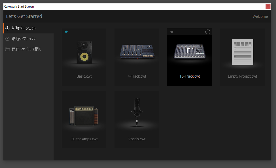Screen dimensions: 276x168
Task: Open the more options menu on 16-Track.cwt
Action: coord(208,32)
